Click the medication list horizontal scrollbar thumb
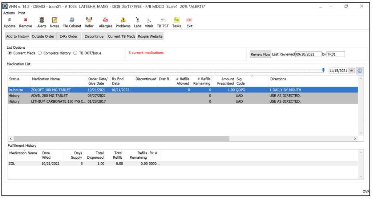Image resolution: width=372 pixels, height=199 pixels. [121, 138]
